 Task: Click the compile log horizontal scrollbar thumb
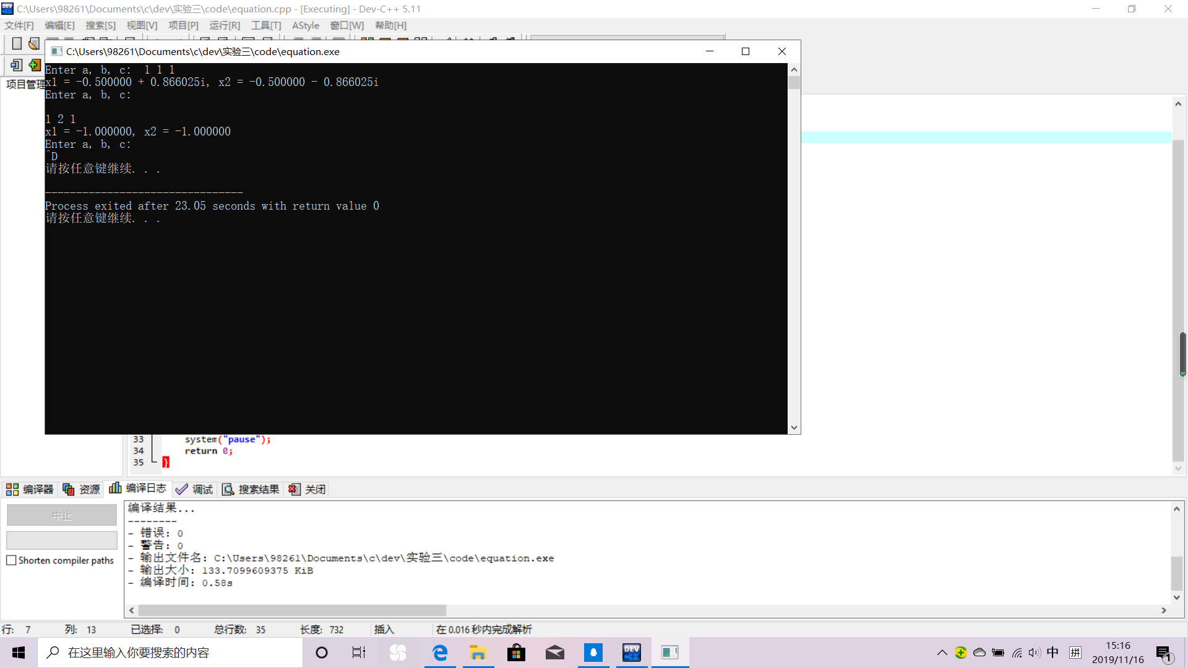tap(291, 610)
